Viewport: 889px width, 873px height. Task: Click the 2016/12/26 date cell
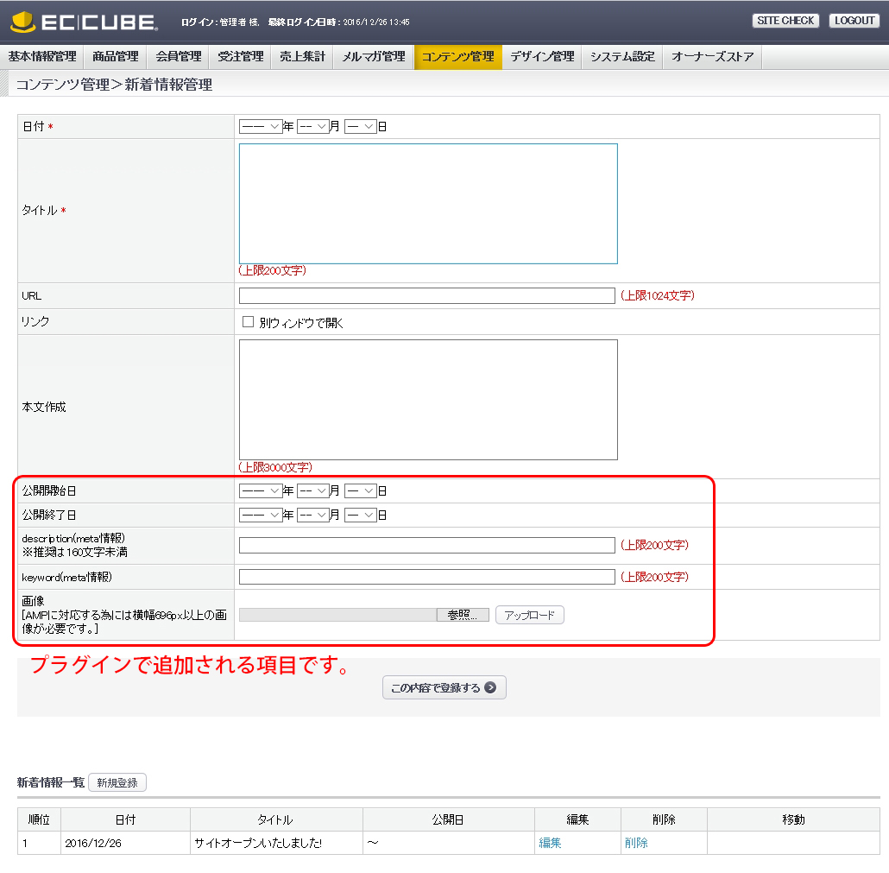tap(125, 843)
